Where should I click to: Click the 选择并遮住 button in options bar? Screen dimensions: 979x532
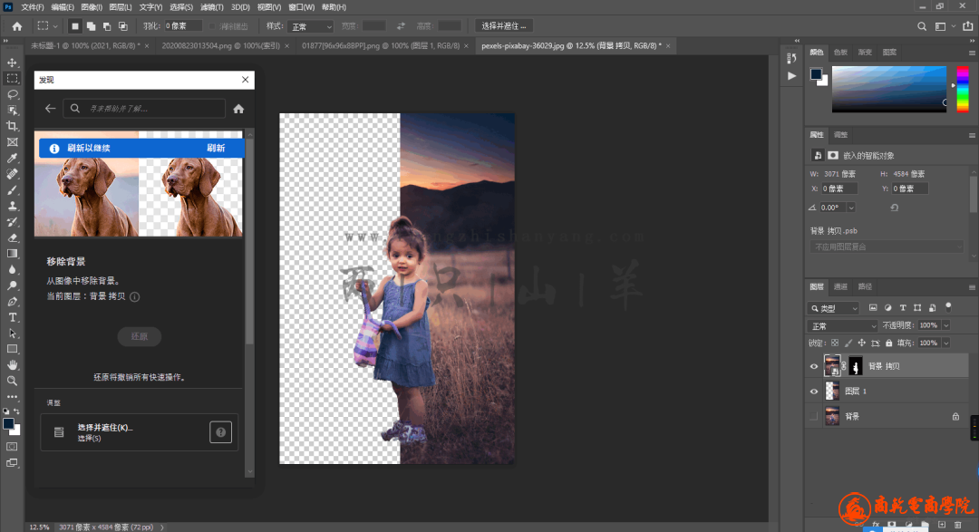[503, 26]
